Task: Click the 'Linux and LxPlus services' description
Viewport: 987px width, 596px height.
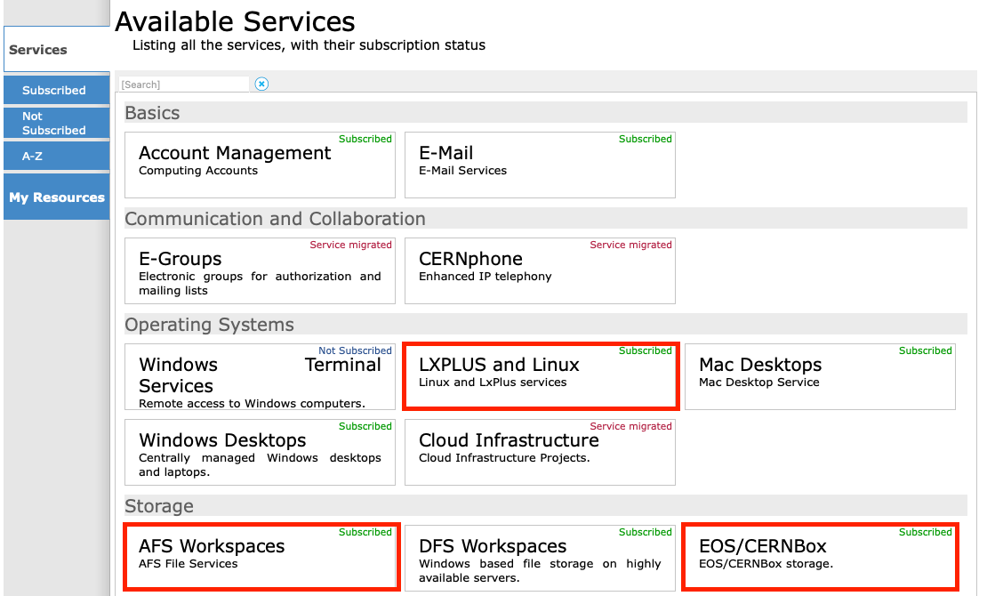Action: coord(493,382)
